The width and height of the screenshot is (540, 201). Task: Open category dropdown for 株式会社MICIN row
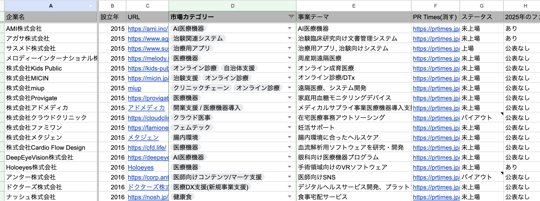pos(289,78)
